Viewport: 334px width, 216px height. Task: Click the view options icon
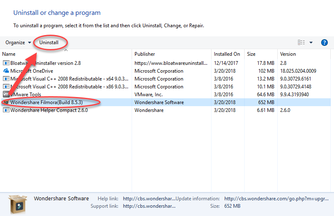pos(301,42)
